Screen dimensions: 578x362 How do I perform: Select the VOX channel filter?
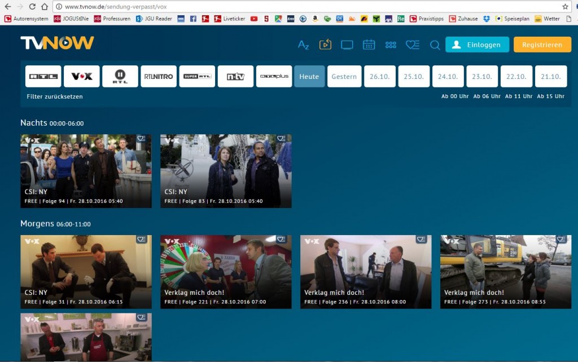(x=82, y=77)
